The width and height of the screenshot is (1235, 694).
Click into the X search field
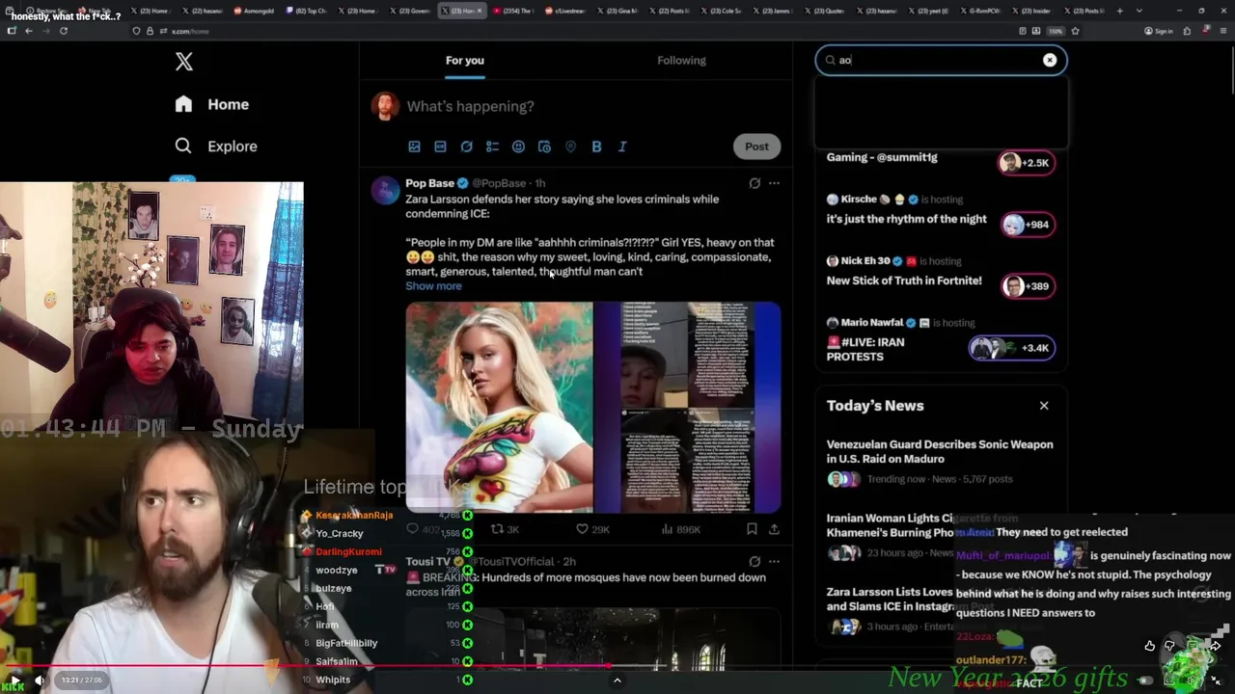(x=941, y=60)
